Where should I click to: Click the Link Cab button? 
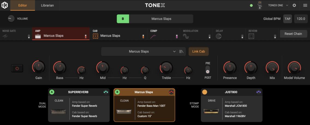[x=198, y=51]
